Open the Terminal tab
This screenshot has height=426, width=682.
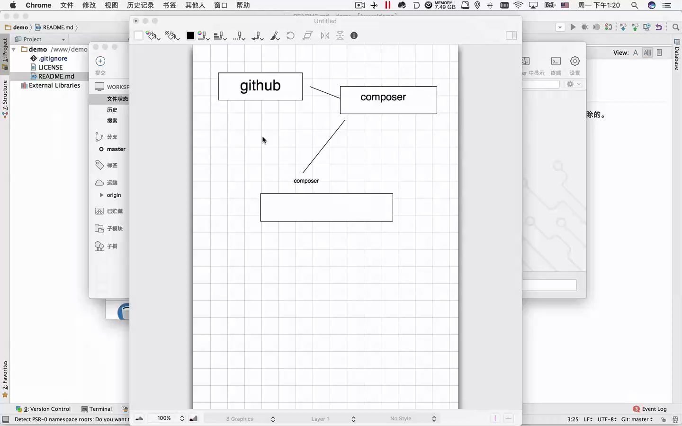pos(97,409)
